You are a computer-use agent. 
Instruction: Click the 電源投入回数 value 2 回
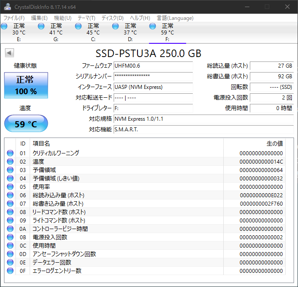[272, 98]
